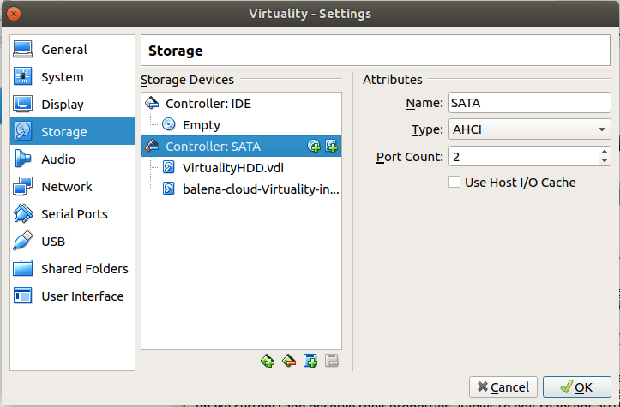Click the balena-cloud disk icon

coord(169,189)
